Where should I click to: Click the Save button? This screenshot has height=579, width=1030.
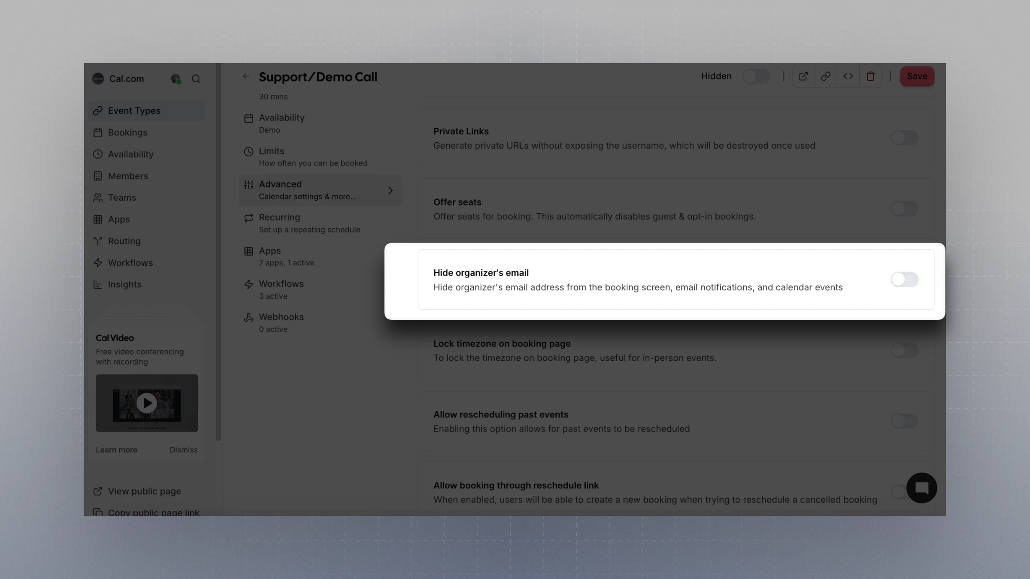[x=917, y=76]
